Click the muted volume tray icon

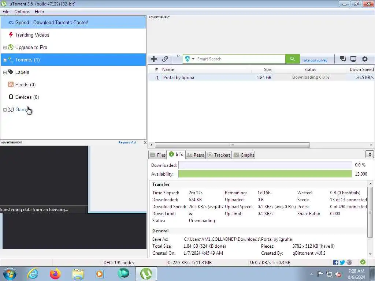[338, 274]
